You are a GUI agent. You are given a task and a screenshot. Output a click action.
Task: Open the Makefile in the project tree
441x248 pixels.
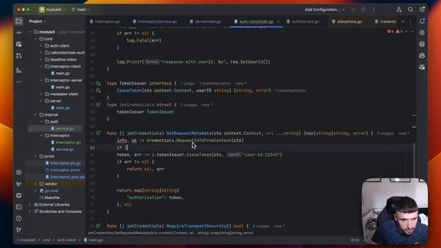pyautogui.click(x=52, y=198)
